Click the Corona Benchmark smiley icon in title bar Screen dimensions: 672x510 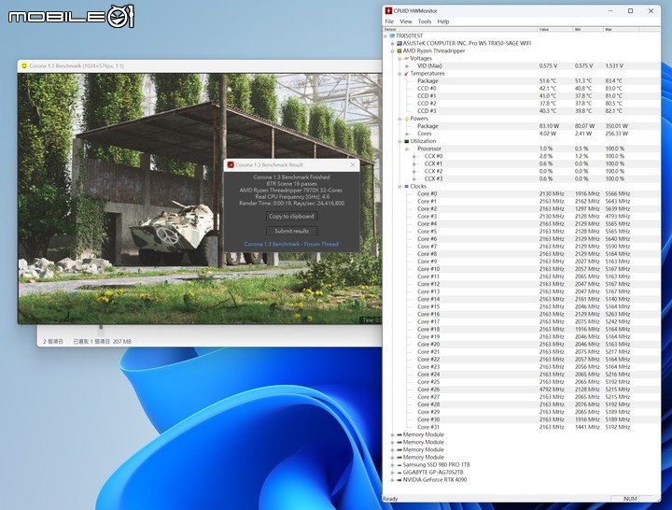click(24, 65)
